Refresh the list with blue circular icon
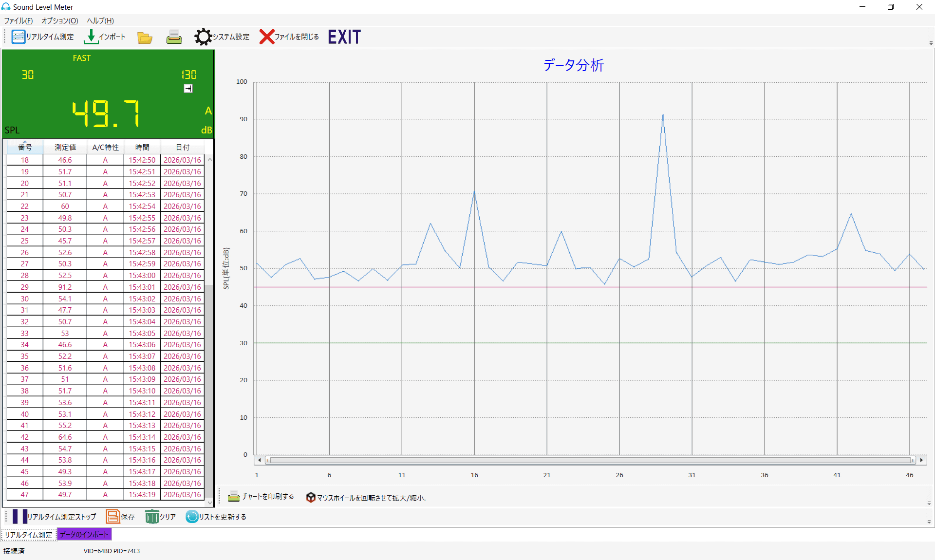The width and height of the screenshot is (935, 560). 192,517
